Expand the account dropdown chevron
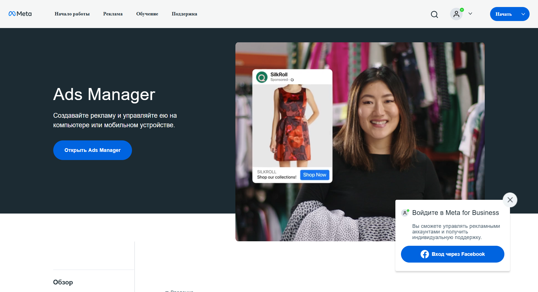 (x=470, y=14)
